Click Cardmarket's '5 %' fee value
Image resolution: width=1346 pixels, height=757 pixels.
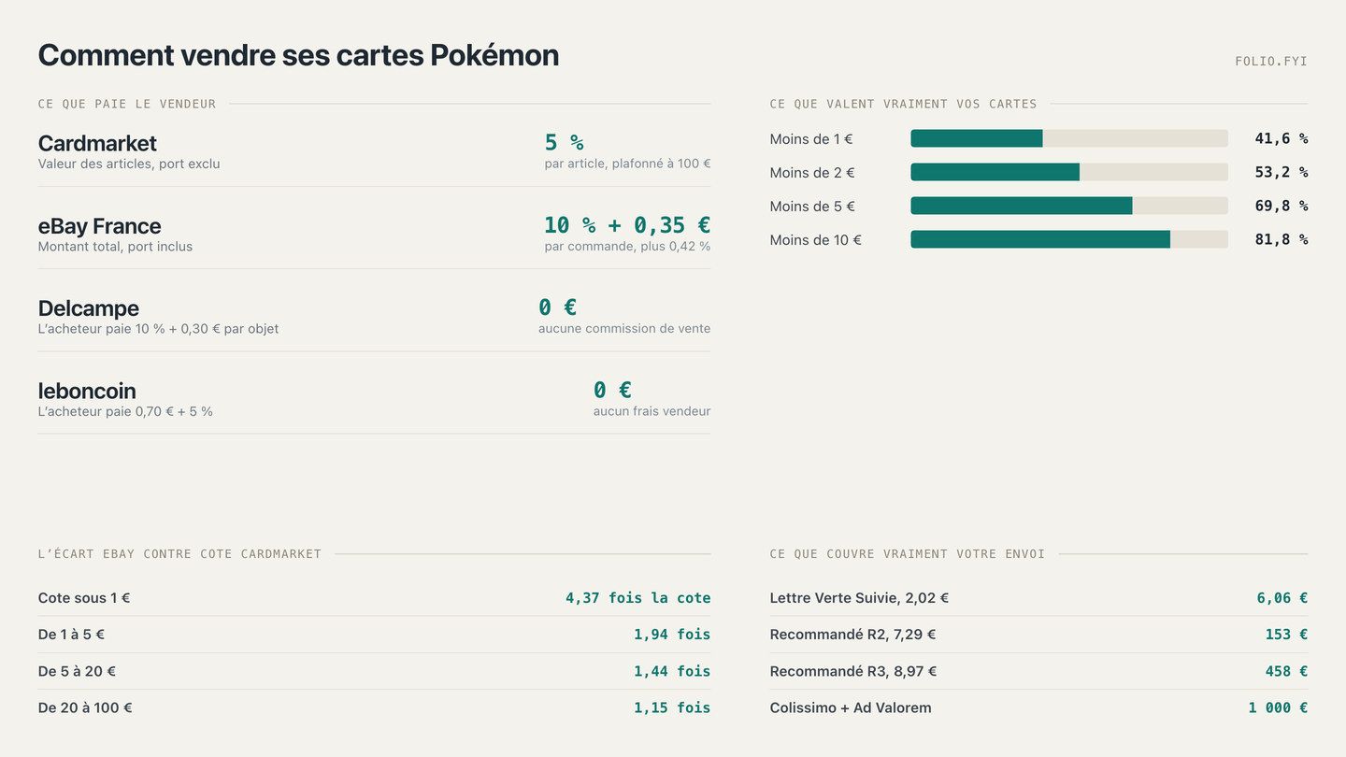pos(564,142)
